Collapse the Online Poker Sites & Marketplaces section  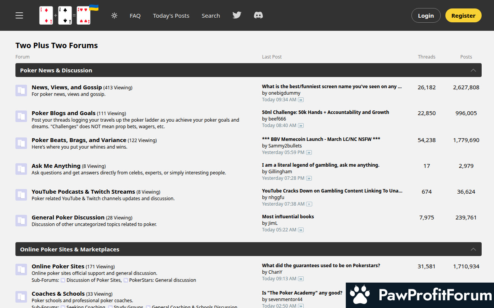pos(473,249)
